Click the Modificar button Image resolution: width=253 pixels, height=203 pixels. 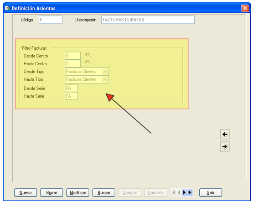pos(78,193)
